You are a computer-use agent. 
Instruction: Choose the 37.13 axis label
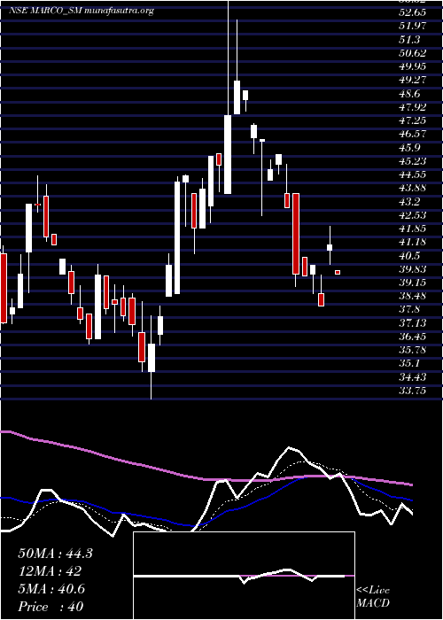(412, 323)
